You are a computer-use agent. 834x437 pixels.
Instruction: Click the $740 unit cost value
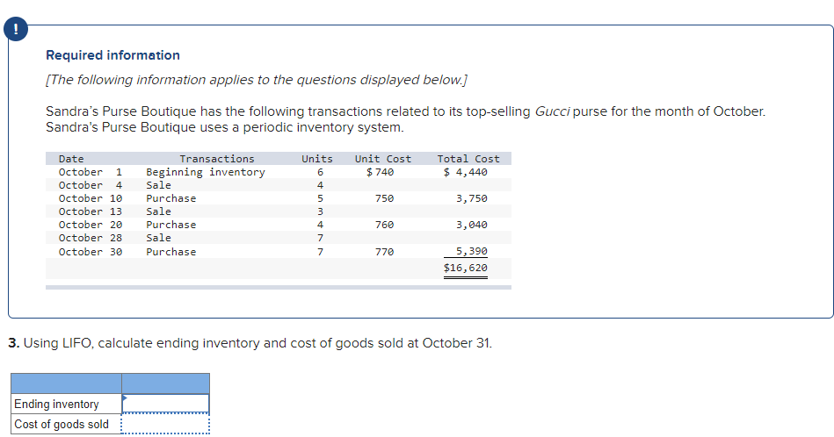pos(381,172)
